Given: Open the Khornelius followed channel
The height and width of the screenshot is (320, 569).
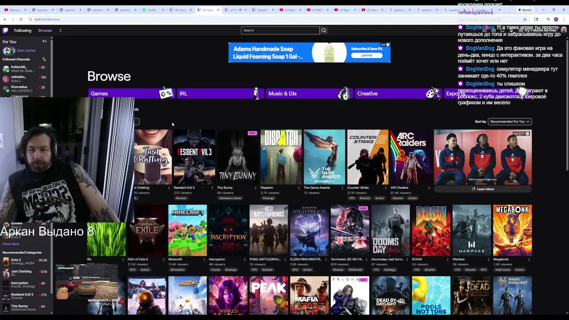Looking at the screenshot, I should [25, 88].
